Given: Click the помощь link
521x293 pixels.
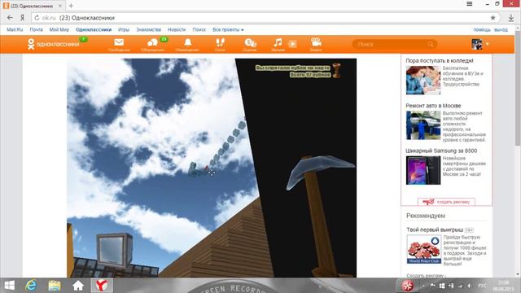Looking at the screenshot, I should pyautogui.click(x=482, y=29).
